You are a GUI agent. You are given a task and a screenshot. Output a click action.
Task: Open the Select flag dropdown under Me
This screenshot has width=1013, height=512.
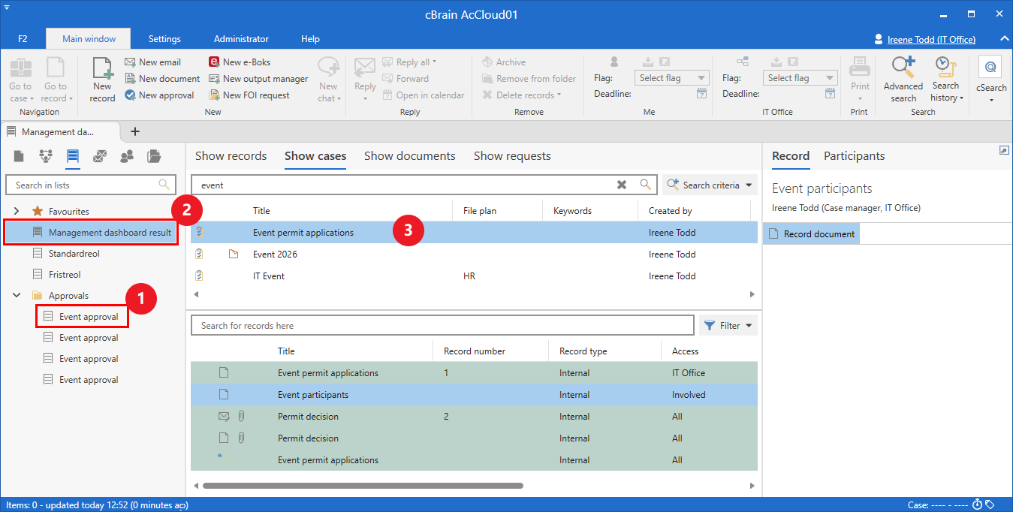point(672,78)
